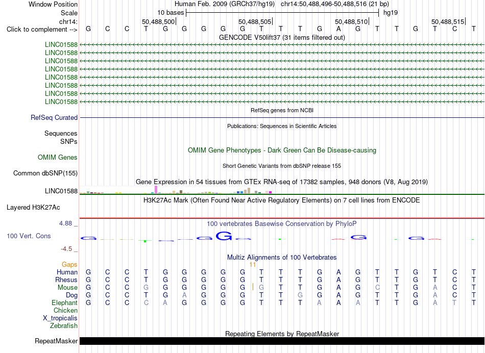Click the 'Layered H3K27Ac' track label
This screenshot has height=353, width=485.
coord(33,208)
